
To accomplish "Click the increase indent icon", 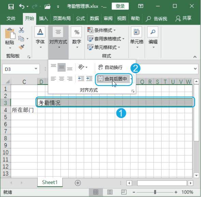I will (x=89, y=78).
